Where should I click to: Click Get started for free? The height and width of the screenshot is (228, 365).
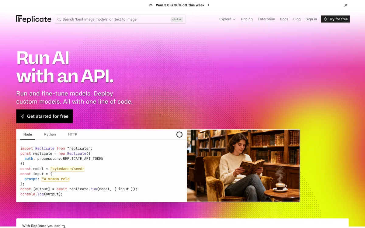(x=44, y=116)
